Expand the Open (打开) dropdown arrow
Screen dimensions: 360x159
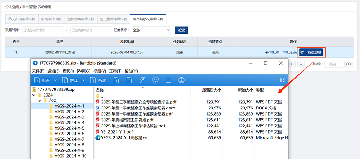55,80
